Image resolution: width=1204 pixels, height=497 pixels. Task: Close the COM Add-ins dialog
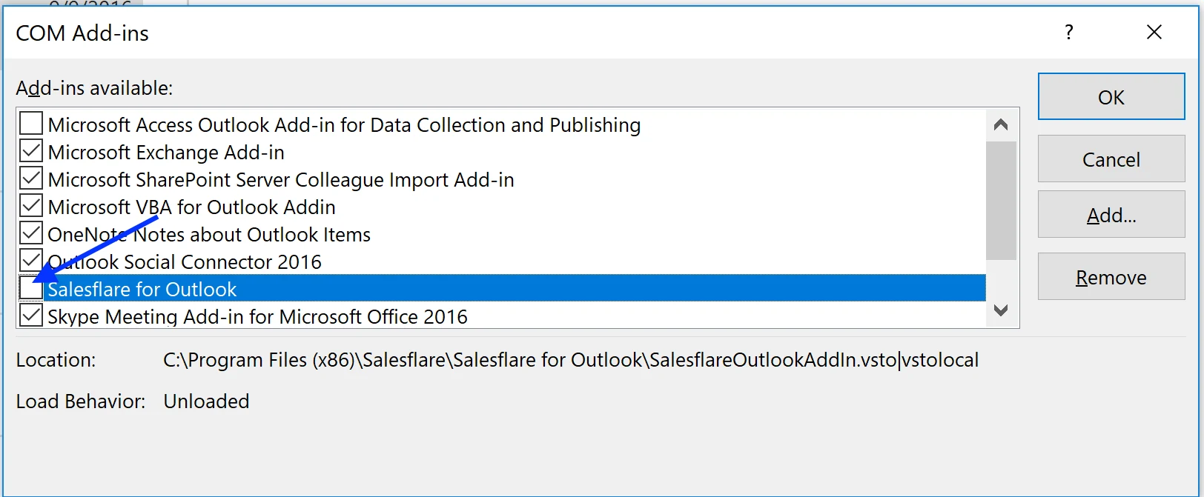(x=1154, y=32)
